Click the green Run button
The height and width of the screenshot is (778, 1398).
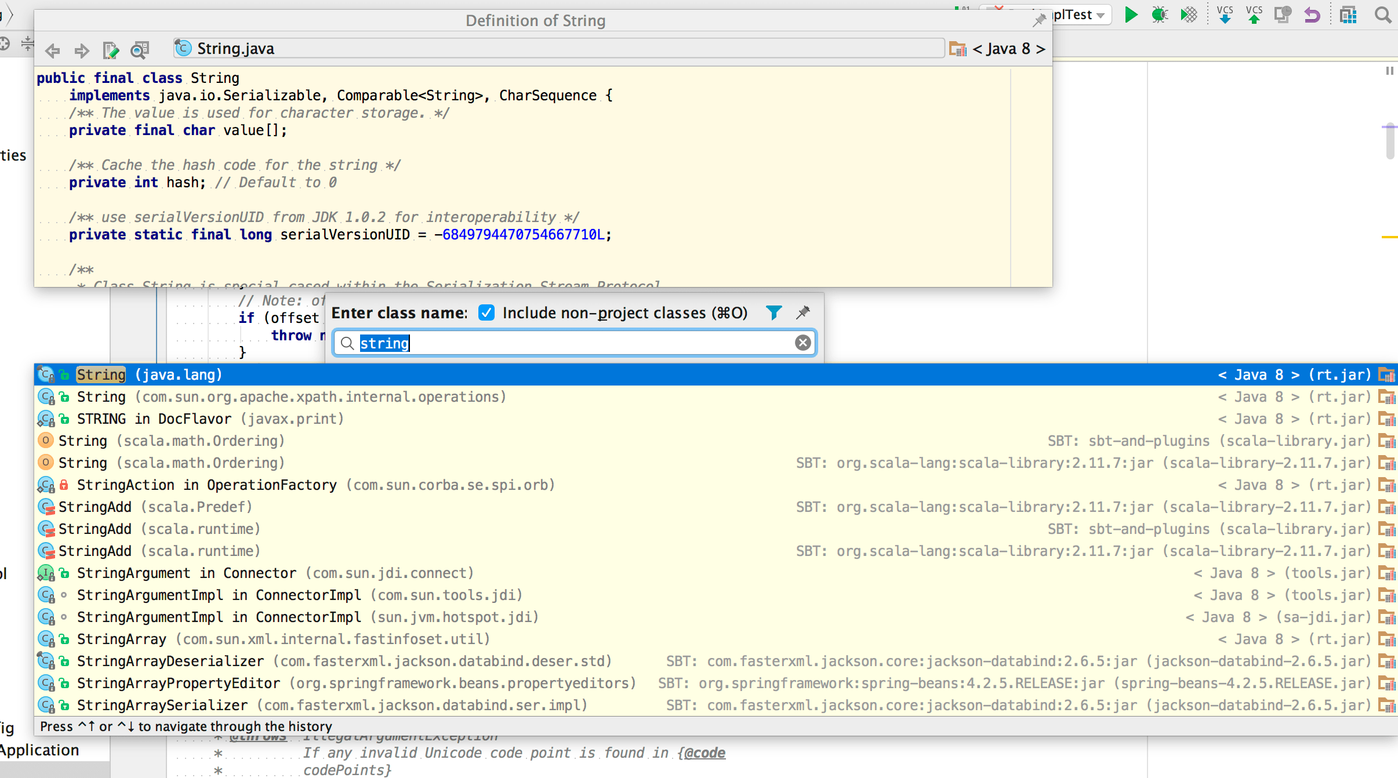(x=1131, y=14)
